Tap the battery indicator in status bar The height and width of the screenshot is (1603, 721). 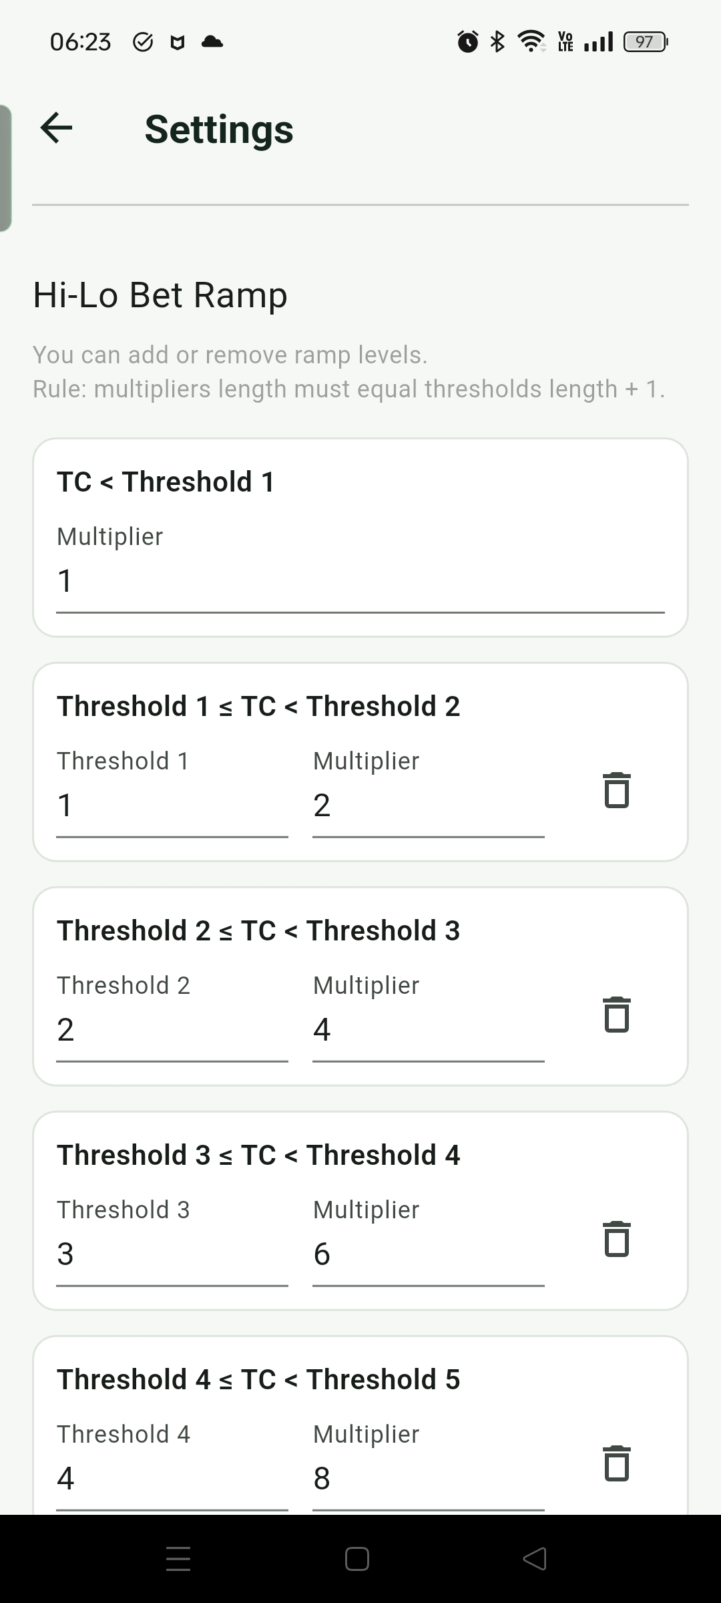click(646, 42)
